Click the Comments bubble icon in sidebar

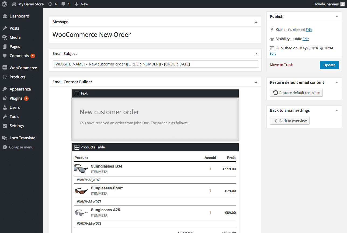[x=5, y=56]
